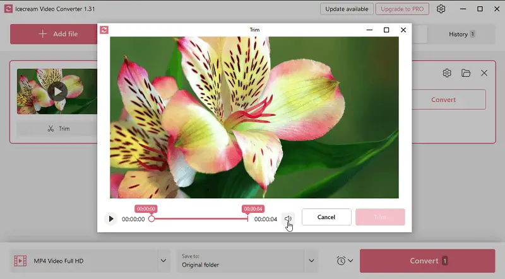
Task: Click Upgrade to PRO
Action: pyautogui.click(x=402, y=9)
